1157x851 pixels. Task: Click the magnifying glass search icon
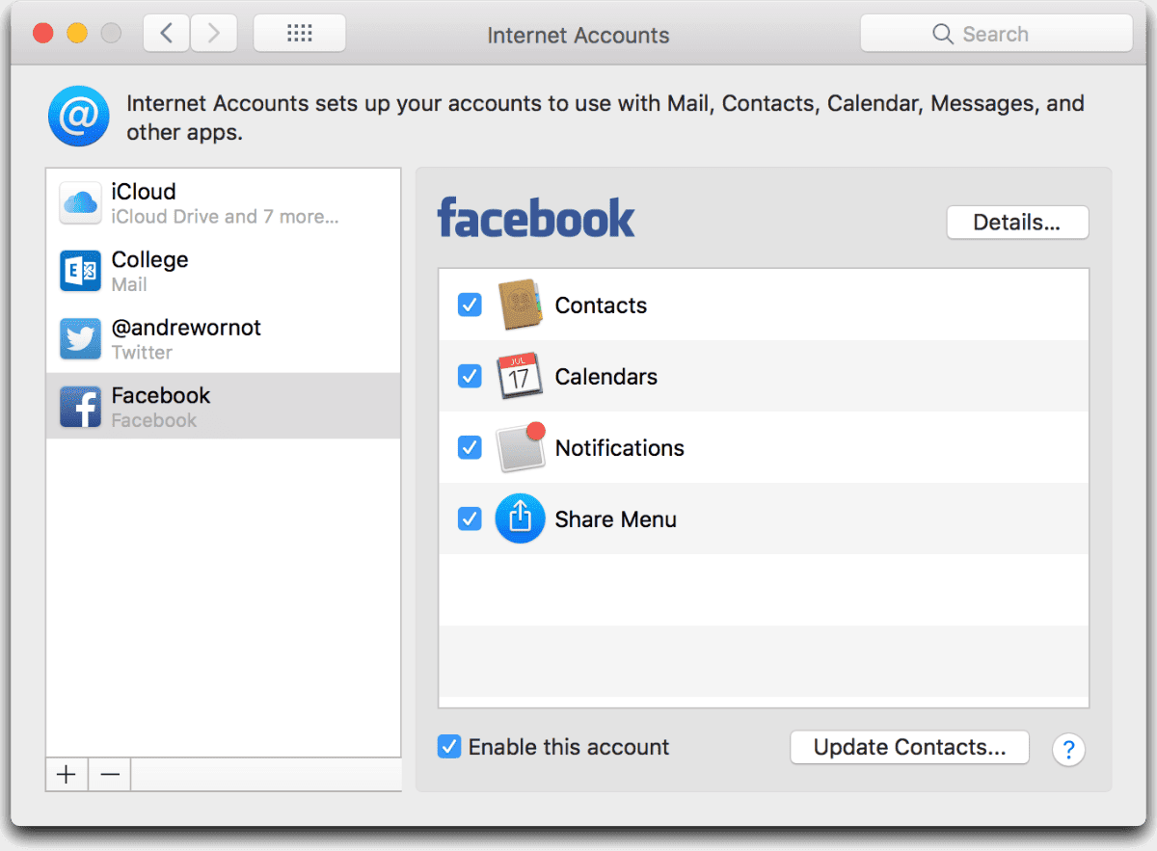[943, 35]
